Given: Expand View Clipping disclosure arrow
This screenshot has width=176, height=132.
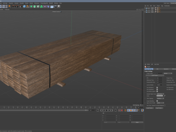Looking at the screenshot, I should click(145, 98).
